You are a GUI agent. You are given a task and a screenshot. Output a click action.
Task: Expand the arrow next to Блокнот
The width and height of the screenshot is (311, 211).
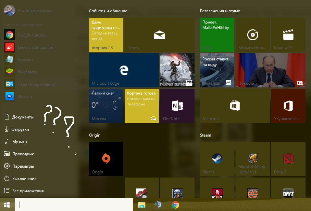click(x=76, y=60)
